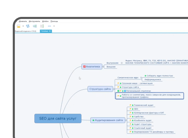Open dropdown arrow next to three-dots icon
Image resolution: width=188 pixels, height=138 pixels.
click(54, 26)
